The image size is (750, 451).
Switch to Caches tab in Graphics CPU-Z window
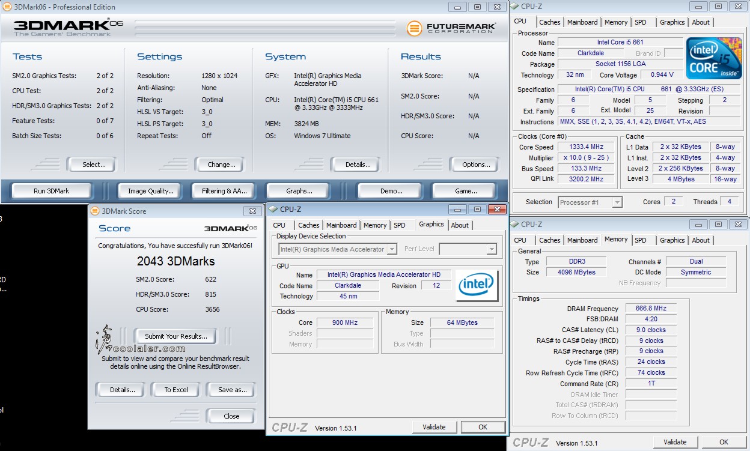pos(309,225)
